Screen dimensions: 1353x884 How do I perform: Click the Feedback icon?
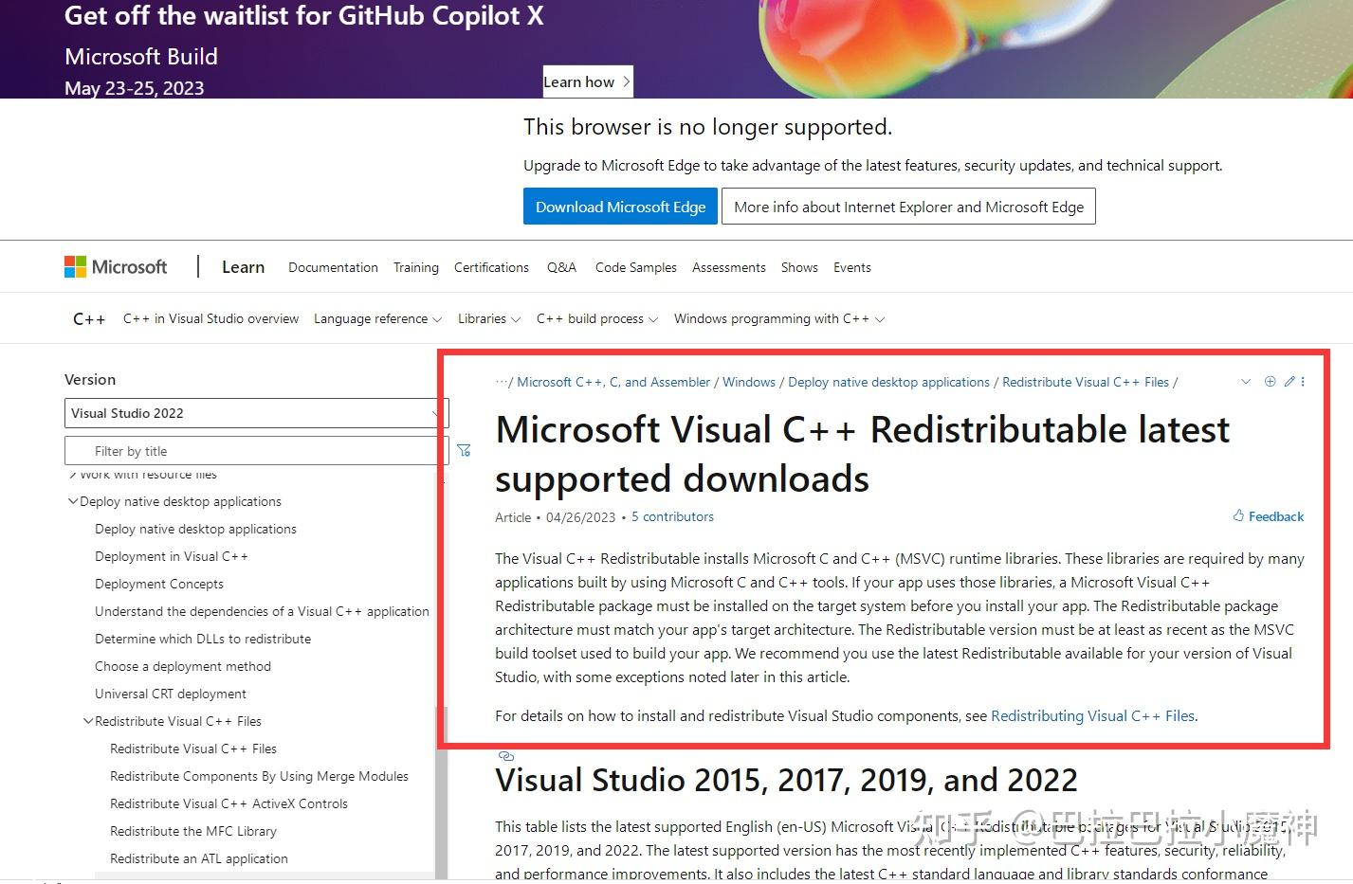click(x=1237, y=515)
